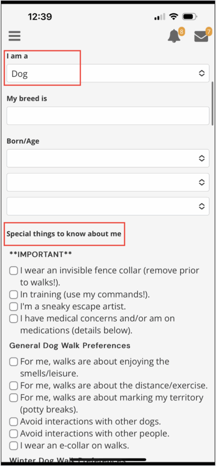Check 'I wear an invisible fence collar'
The height and width of the screenshot is (466, 216).
click(x=13, y=271)
